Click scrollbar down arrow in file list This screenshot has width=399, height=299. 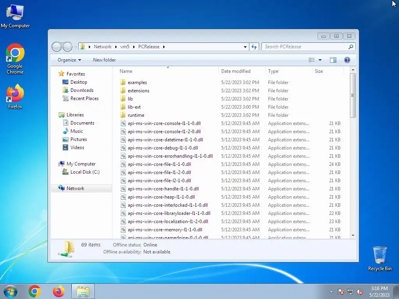[x=353, y=236]
